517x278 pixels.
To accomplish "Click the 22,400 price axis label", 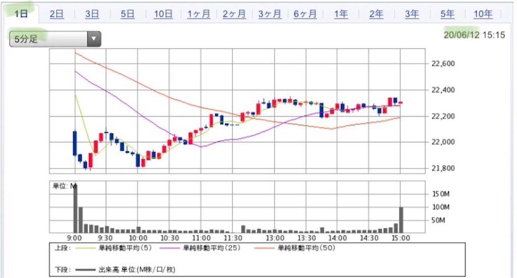I will click(x=443, y=90).
